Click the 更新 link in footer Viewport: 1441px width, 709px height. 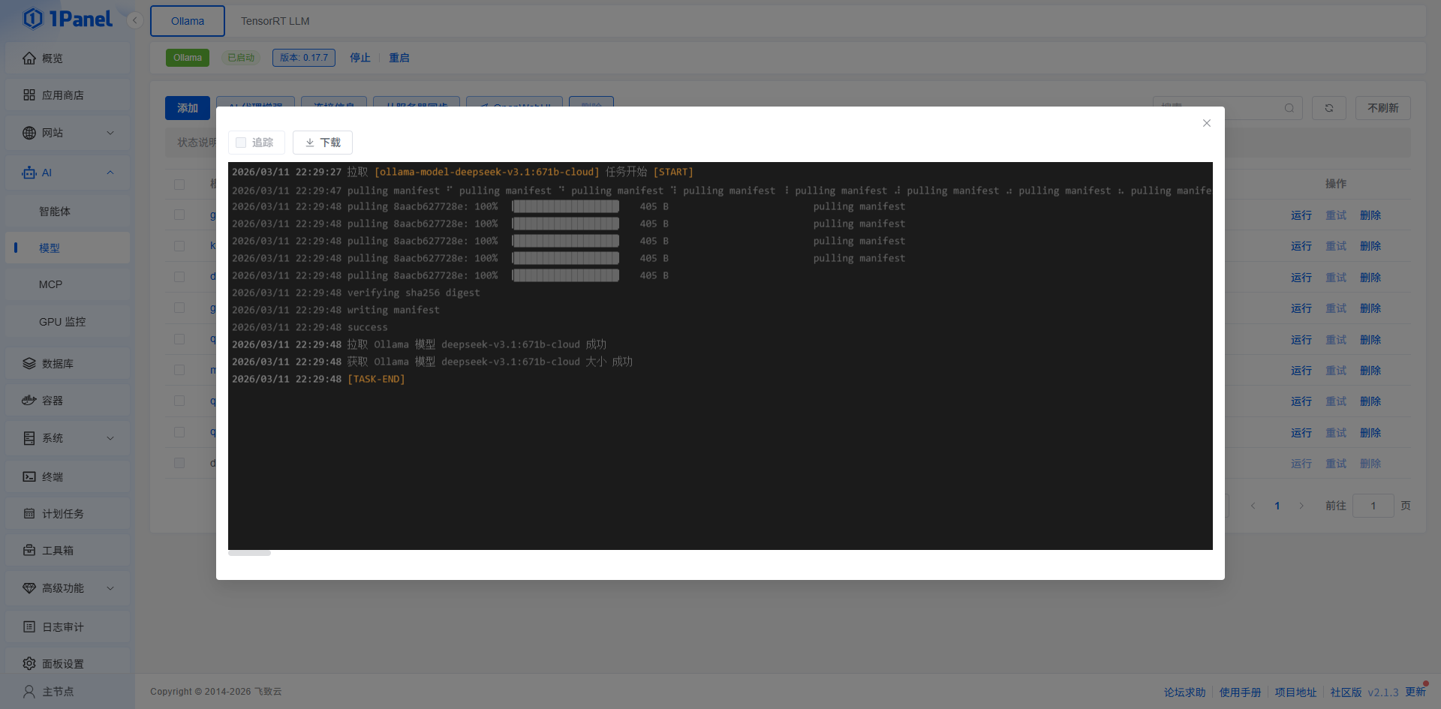1415,692
